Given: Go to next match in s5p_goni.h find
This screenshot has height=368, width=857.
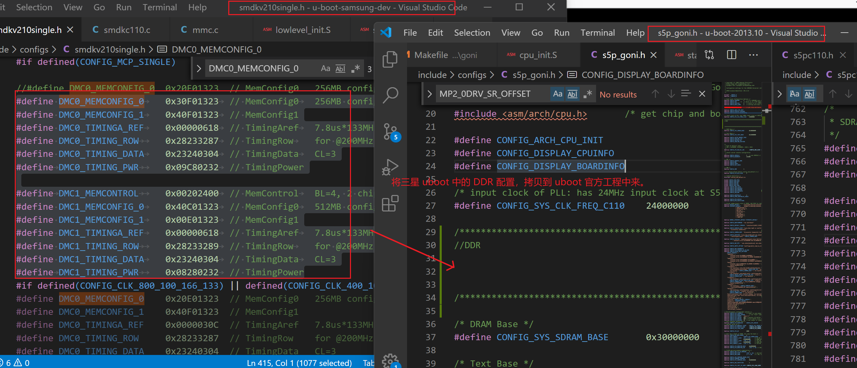Looking at the screenshot, I should click(x=671, y=94).
